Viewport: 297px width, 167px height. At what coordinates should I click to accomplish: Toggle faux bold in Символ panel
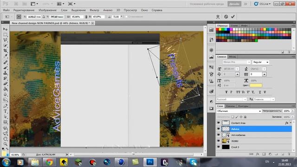point(226,92)
